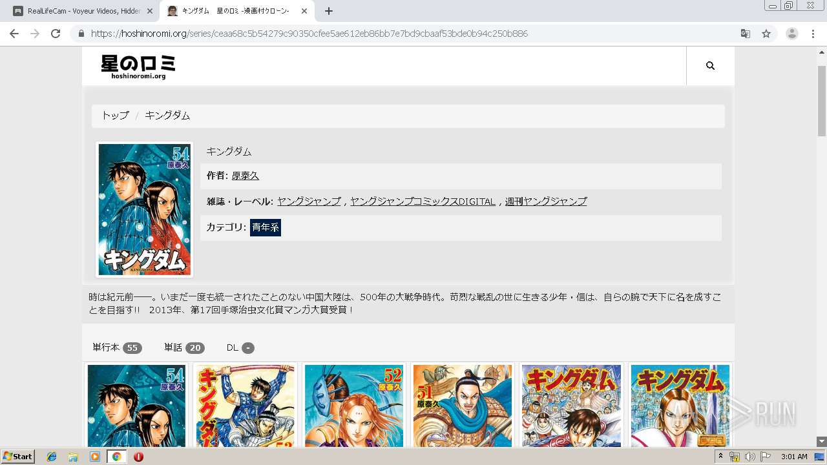Image resolution: width=827 pixels, height=465 pixels.
Task: Click the 星のロミ site logo
Action: (138, 67)
